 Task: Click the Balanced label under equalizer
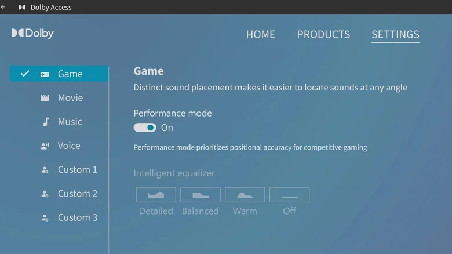[x=201, y=211]
